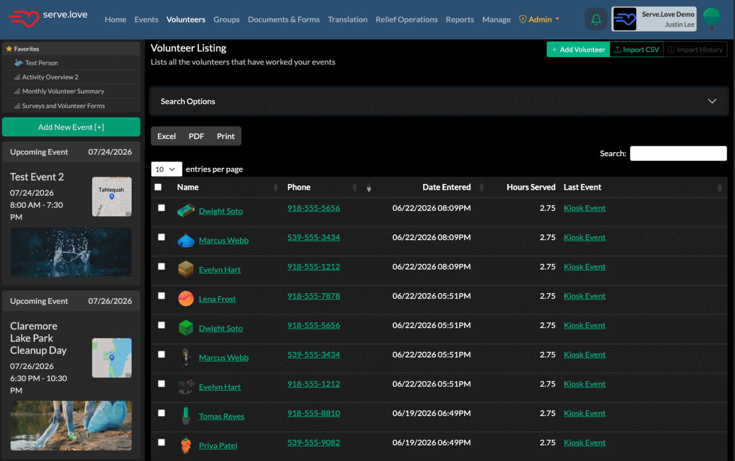Check Marcus Webb 05:51PM row checkbox
This screenshot has height=461, width=735.
pos(162,355)
